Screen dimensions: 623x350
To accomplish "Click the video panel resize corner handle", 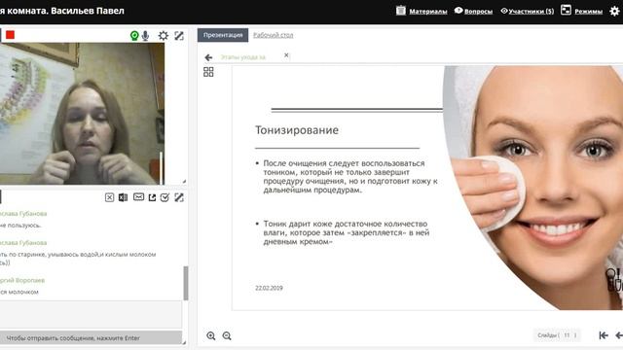I will 184,182.
